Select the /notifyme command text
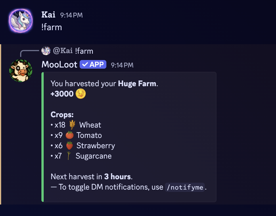This screenshot has width=276, height=216. [185, 187]
